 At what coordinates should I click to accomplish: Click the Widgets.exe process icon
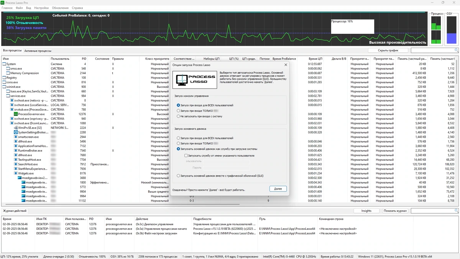point(16,173)
